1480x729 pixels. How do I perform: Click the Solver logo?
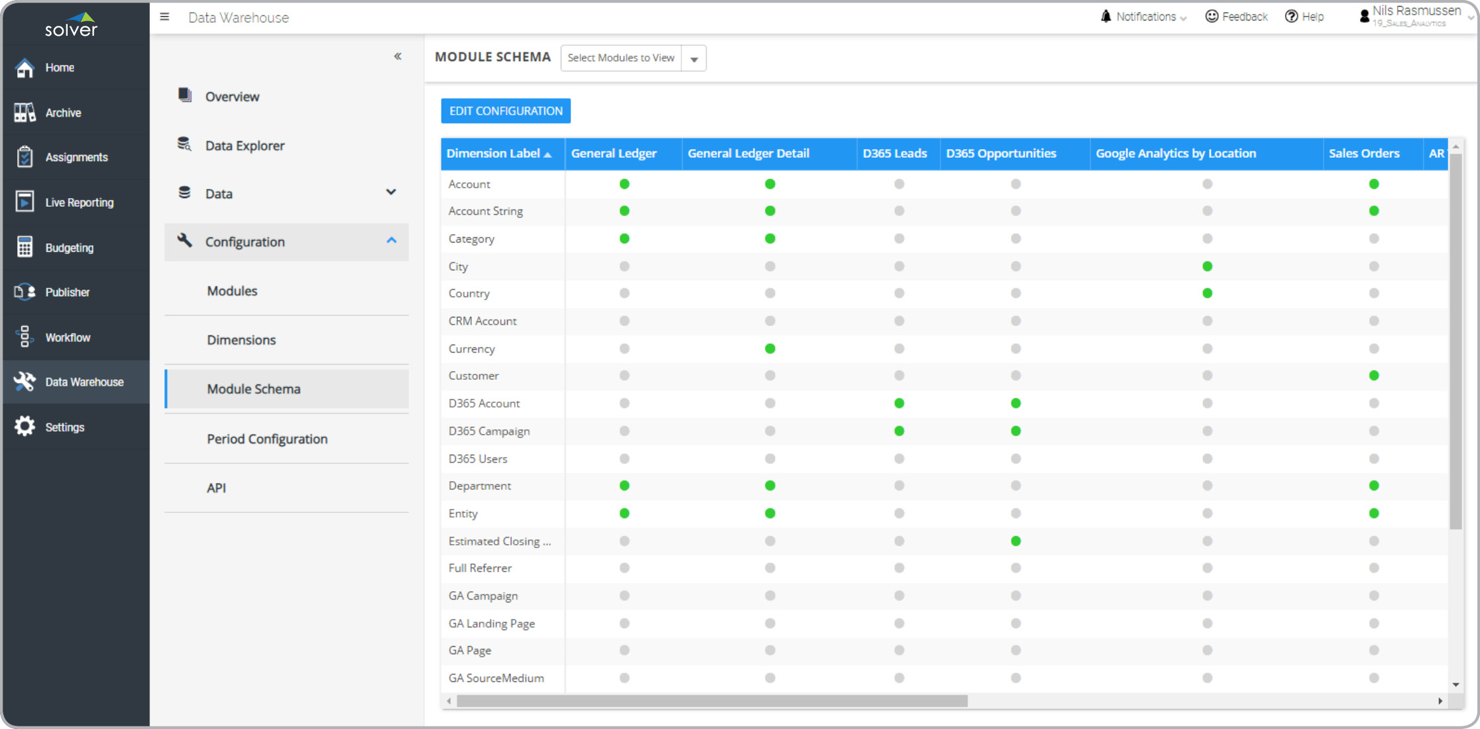72,24
